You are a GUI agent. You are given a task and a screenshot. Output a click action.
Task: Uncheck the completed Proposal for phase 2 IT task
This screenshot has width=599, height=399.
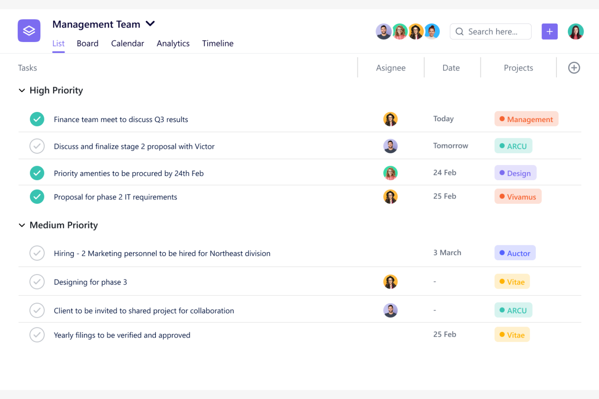[x=37, y=196]
